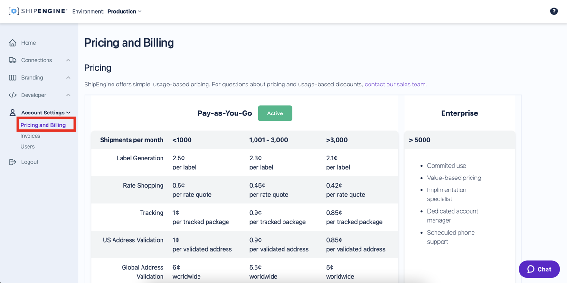Click the Developer code brackets icon
Screen dimensions: 567x283
[x=13, y=95]
